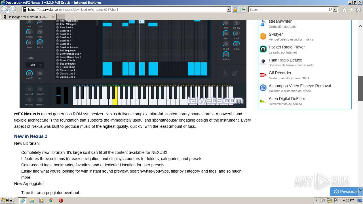Screen dimensions: 363x204
Task: Click the Refresh page icon
Action: [243, 9]
